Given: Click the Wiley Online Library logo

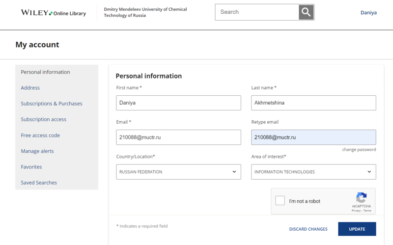Looking at the screenshot, I should (53, 13).
